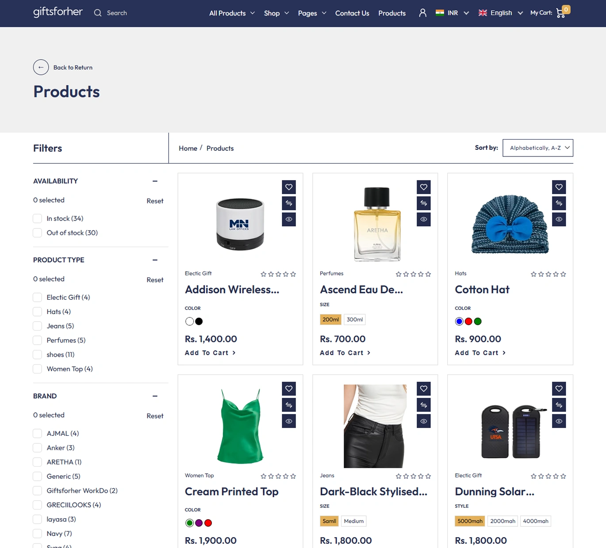Compare the Dark-Black Stylised jeans
The width and height of the screenshot is (606, 548).
point(424,405)
